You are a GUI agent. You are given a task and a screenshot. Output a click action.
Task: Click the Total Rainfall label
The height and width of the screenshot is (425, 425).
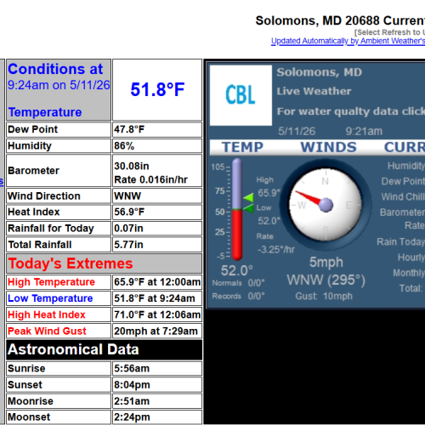[40, 245]
